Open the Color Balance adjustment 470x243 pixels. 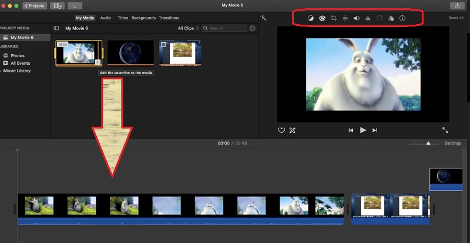click(311, 18)
